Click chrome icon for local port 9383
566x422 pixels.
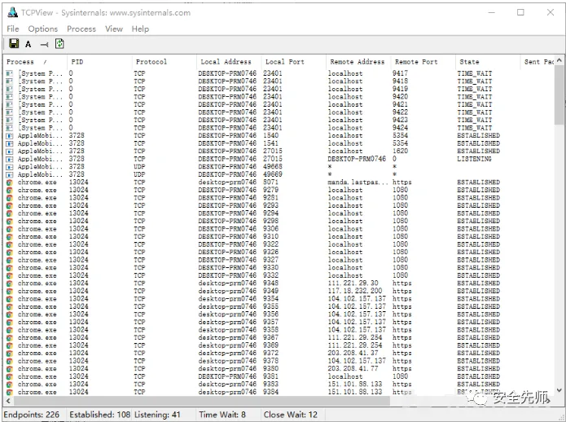10,385
